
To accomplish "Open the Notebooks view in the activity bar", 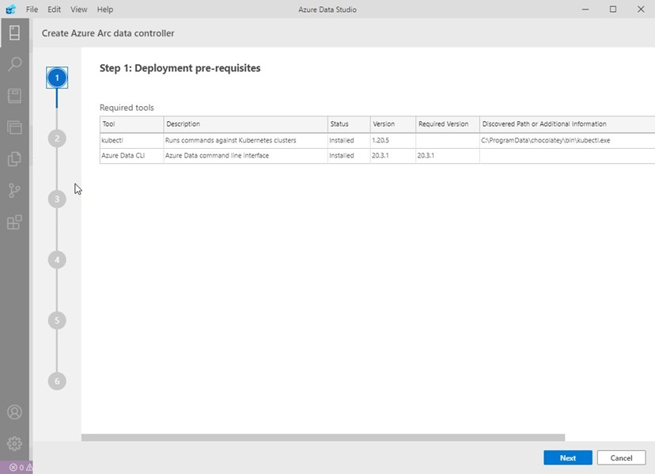I will coord(14,96).
